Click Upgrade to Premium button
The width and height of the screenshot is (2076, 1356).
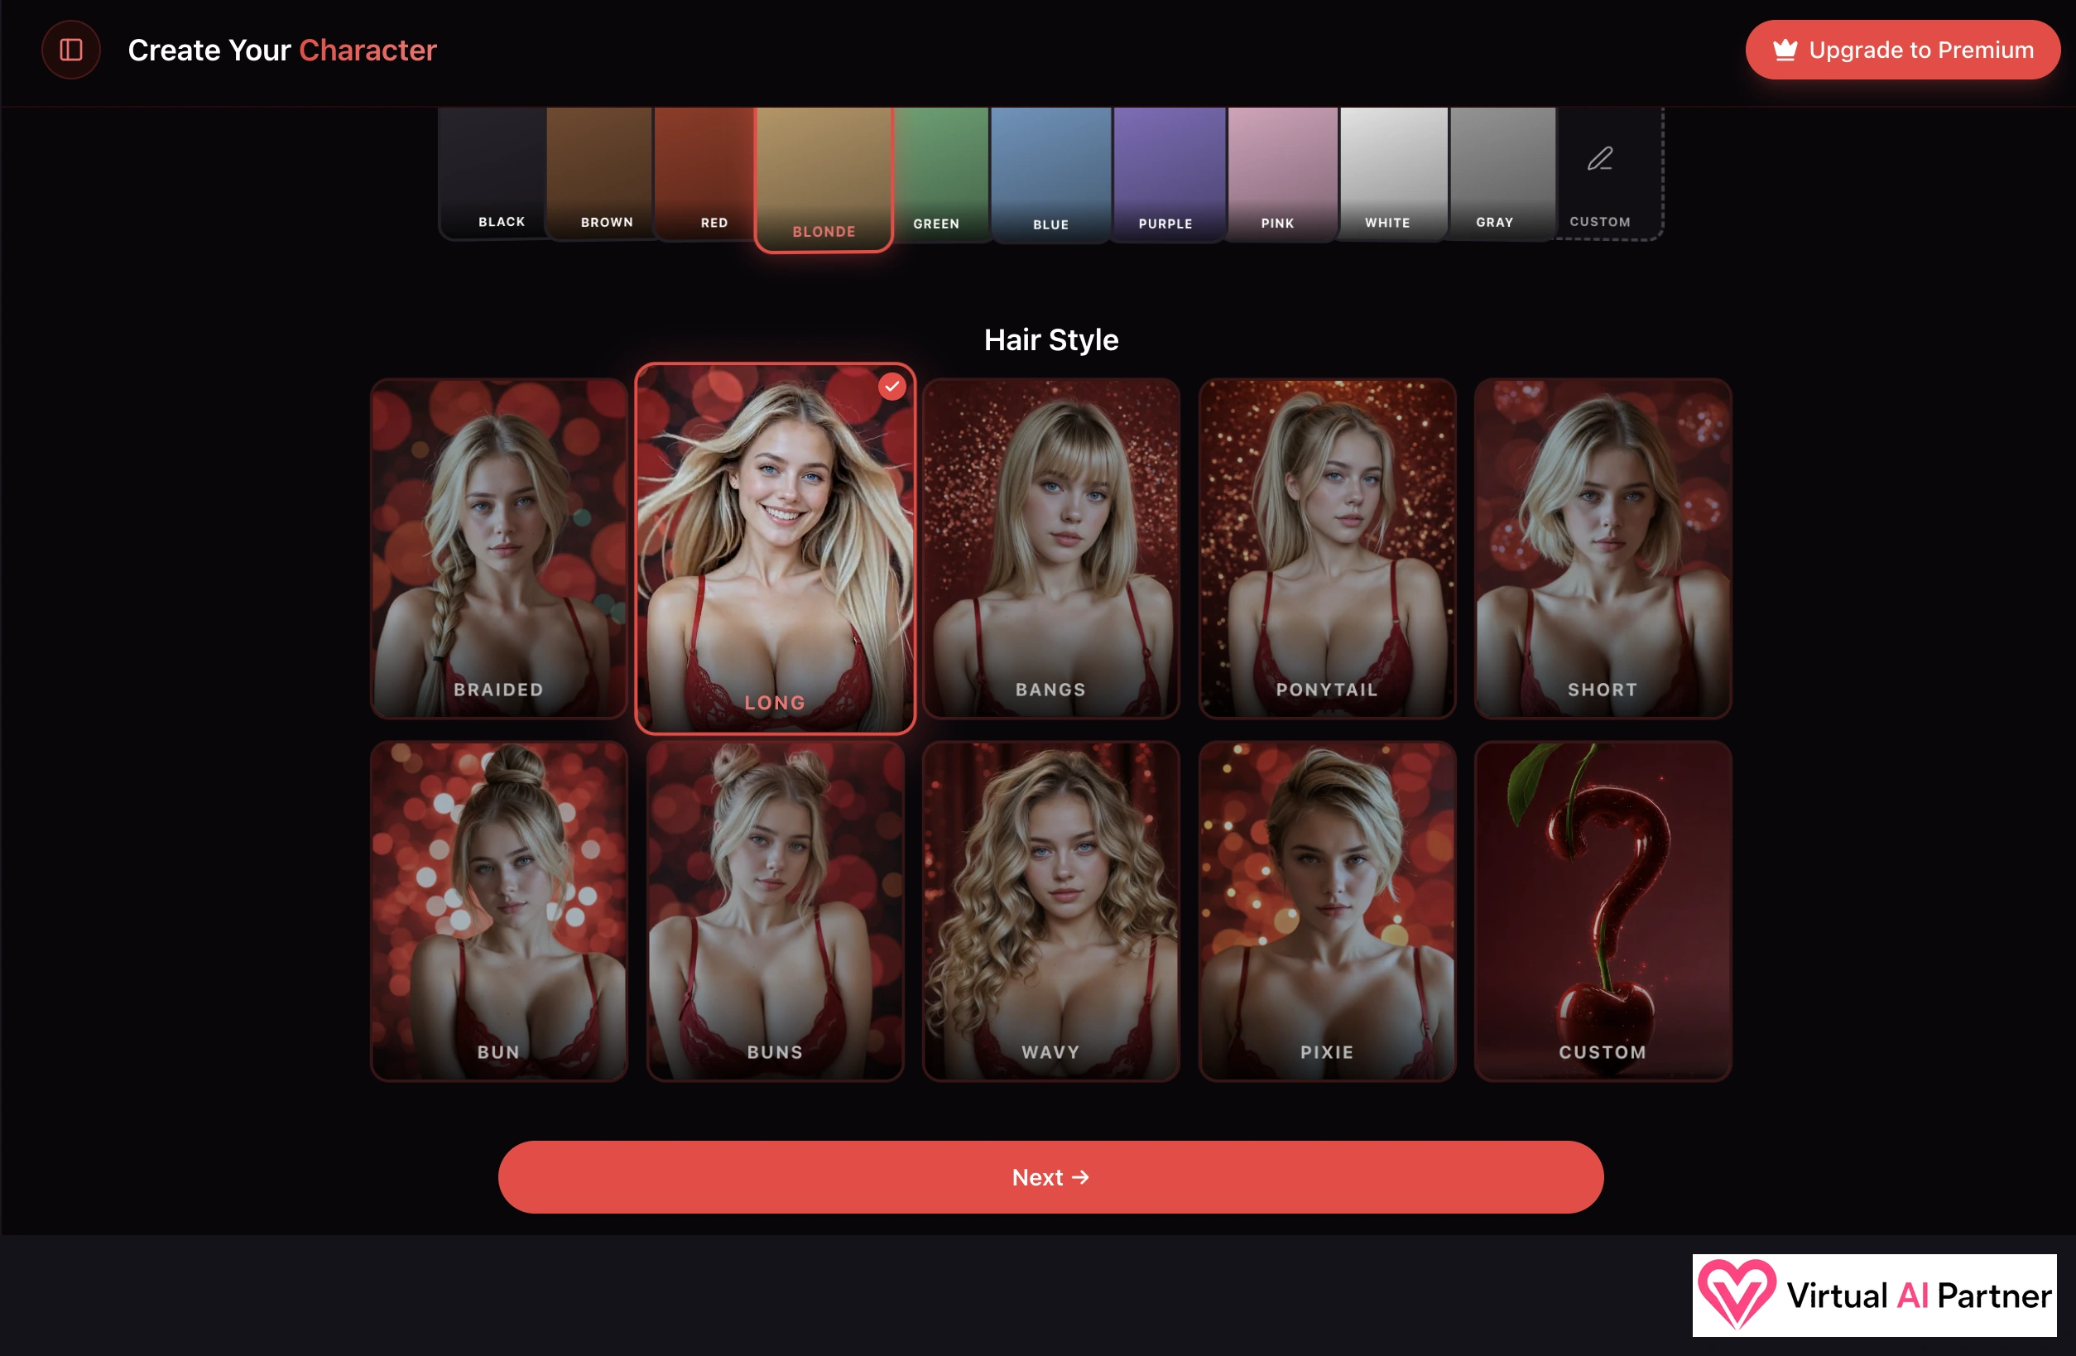[x=1902, y=50]
